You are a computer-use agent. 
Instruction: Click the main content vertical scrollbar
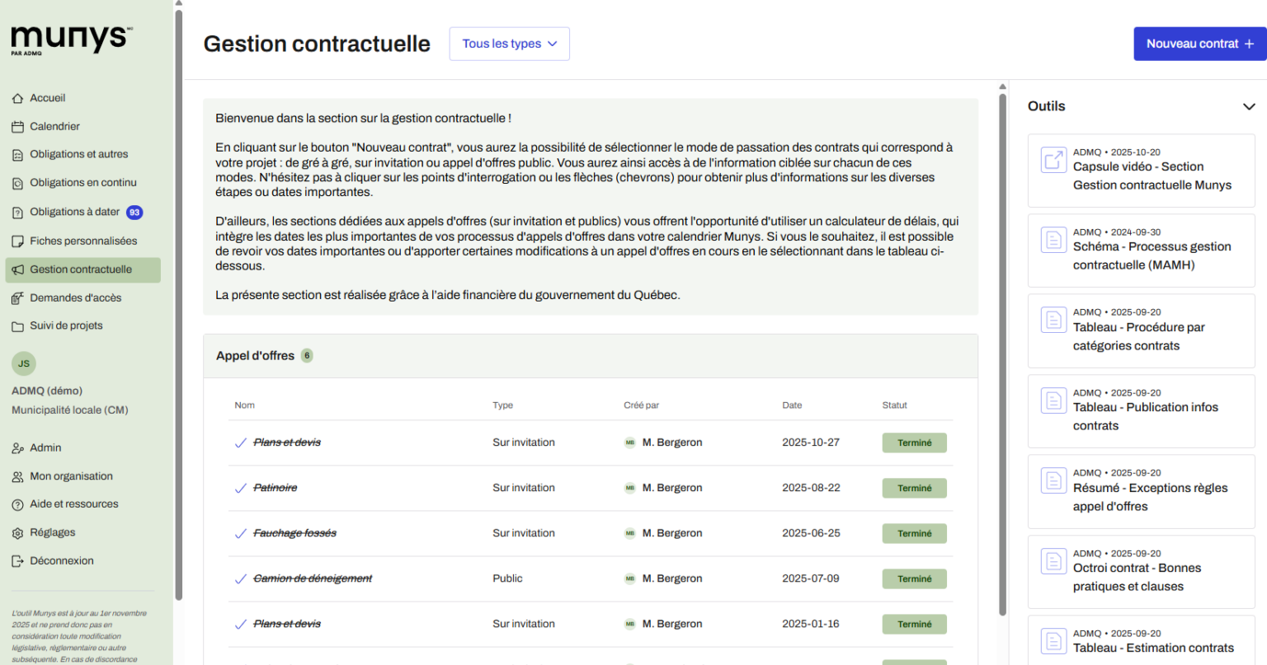[x=1002, y=354]
